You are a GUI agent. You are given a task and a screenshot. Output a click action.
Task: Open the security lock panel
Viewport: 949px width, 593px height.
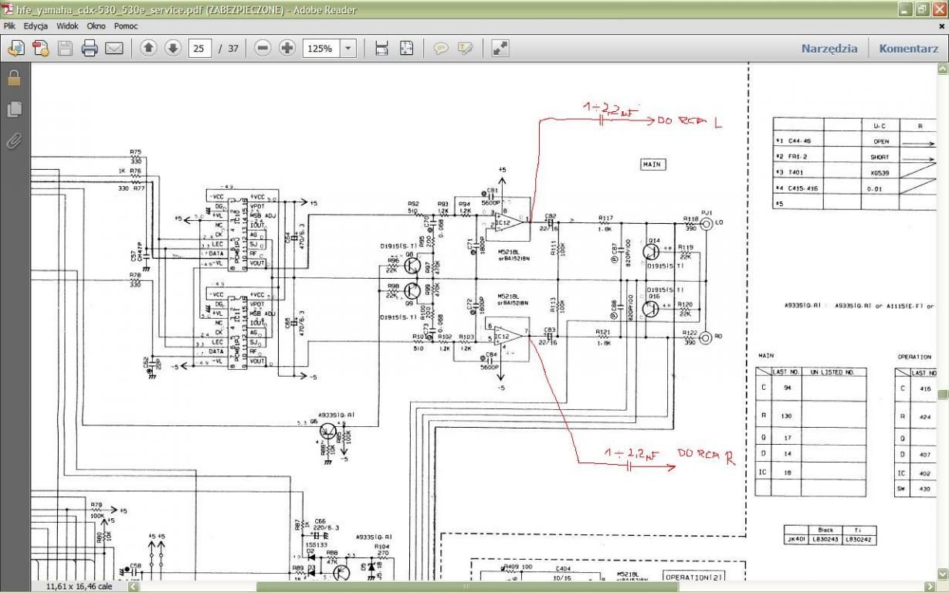(x=14, y=78)
